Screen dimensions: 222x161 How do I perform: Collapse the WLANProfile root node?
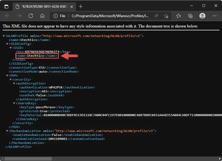coord(4,36)
